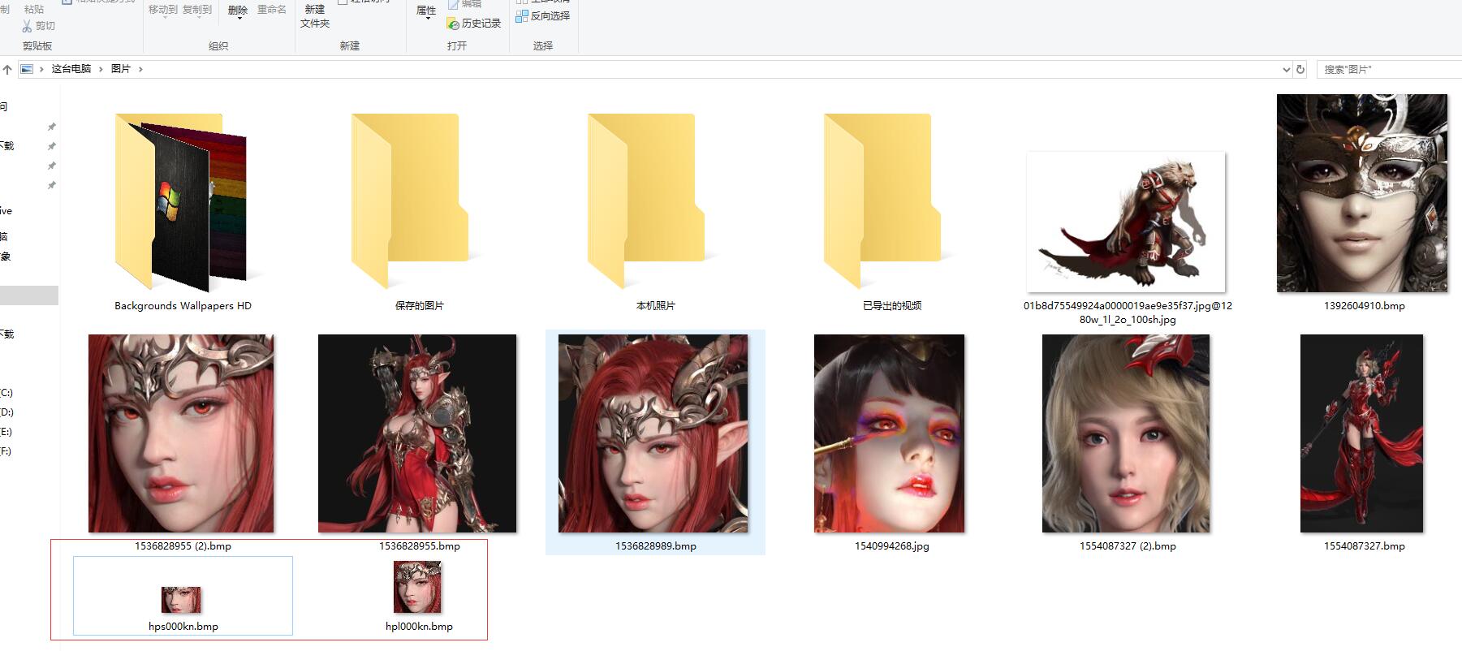The width and height of the screenshot is (1462, 651).
Task: Click the 搜索"图片" search box
Action: pos(1388,70)
